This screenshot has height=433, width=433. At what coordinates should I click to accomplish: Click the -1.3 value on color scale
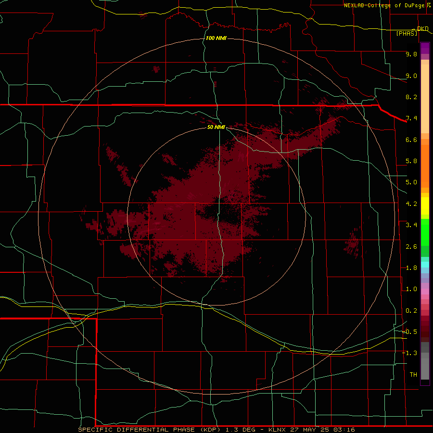410,353
